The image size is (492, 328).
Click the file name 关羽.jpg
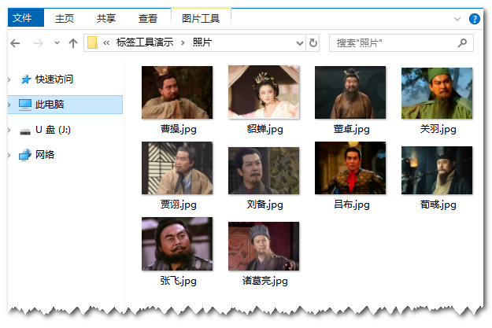click(438, 129)
